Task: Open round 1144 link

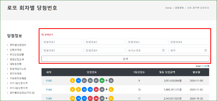Action: tap(49, 90)
